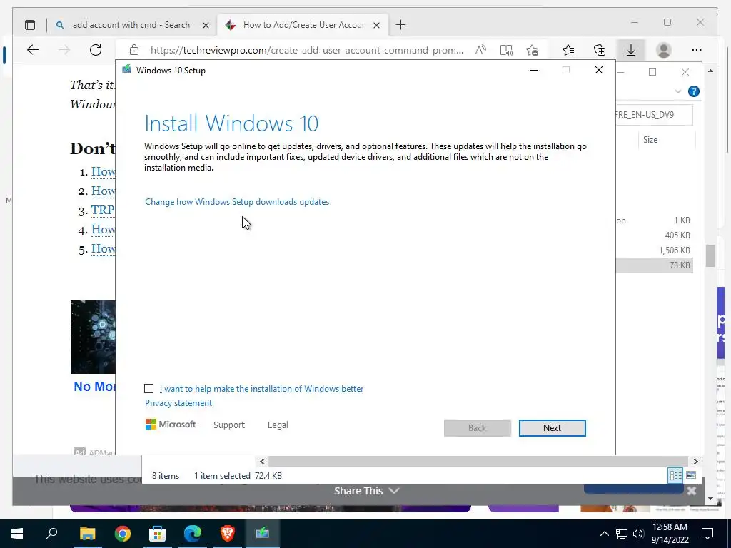This screenshot has height=548, width=731.
Task: Go back in Edge browser
Action: tap(33, 50)
